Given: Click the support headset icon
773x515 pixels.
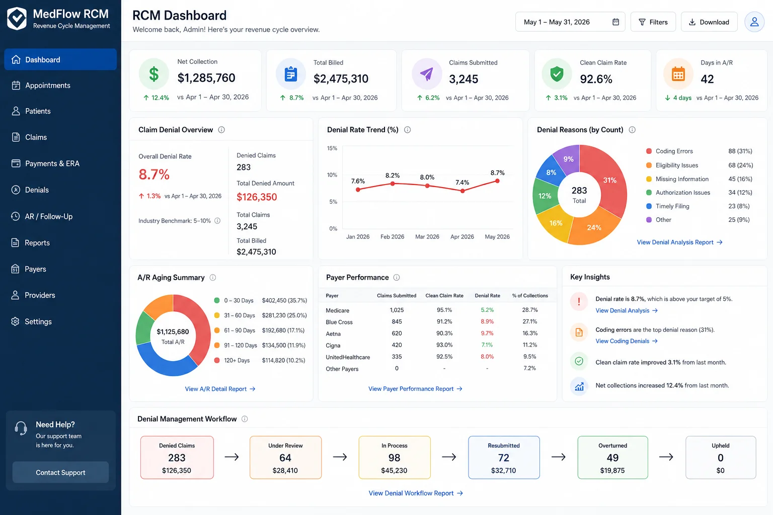Looking at the screenshot, I should click(21, 428).
